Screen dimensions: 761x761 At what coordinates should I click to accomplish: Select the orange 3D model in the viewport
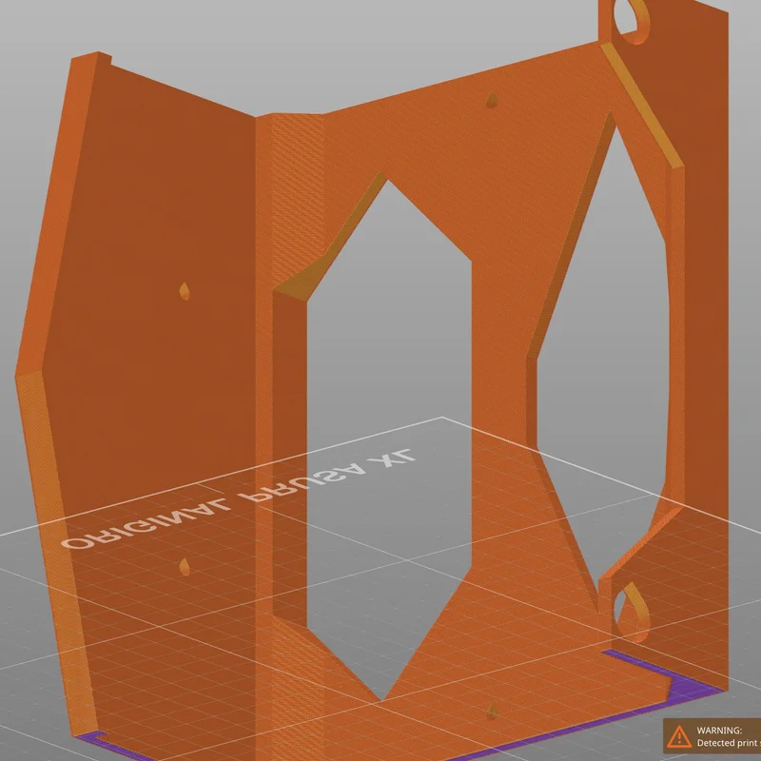pyautogui.click(x=371, y=380)
